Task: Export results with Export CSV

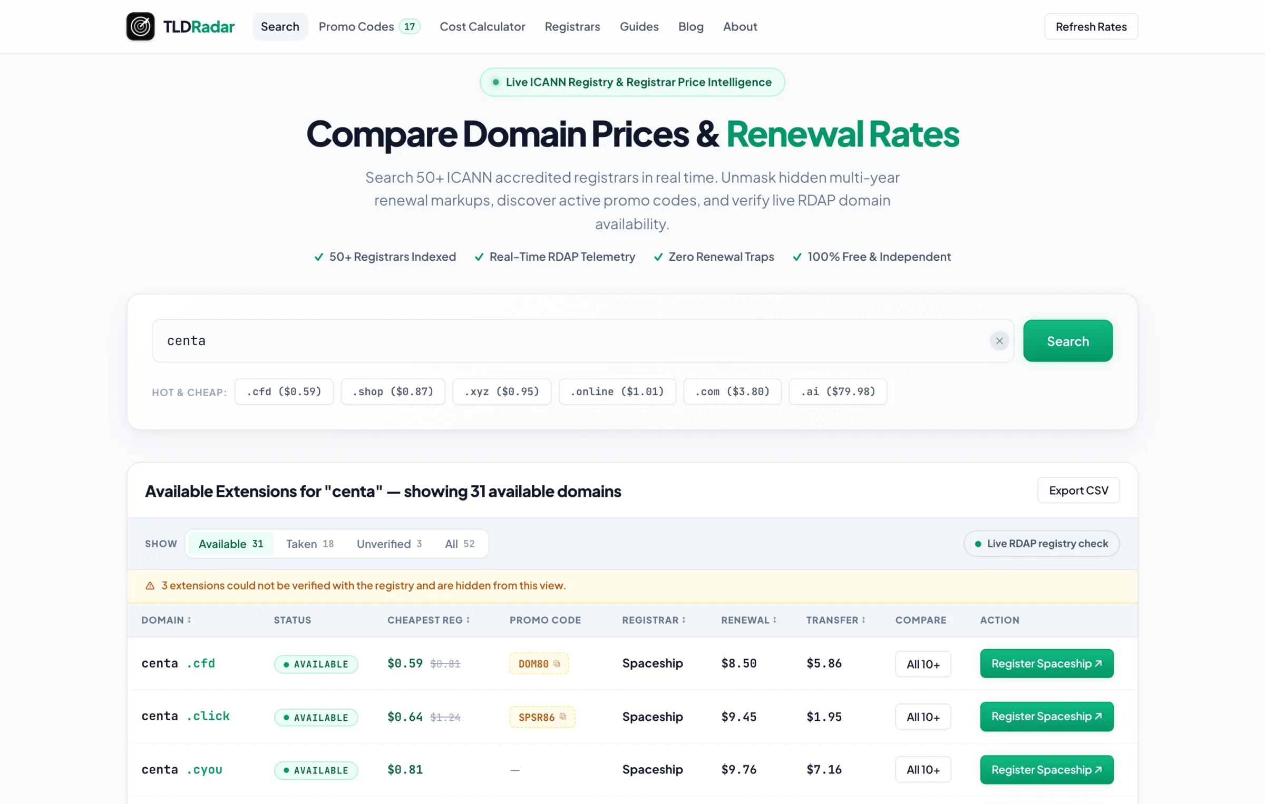Action: [x=1078, y=491]
